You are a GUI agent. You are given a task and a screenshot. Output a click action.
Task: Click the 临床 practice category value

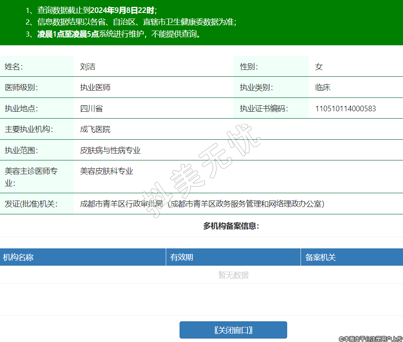pos(322,88)
